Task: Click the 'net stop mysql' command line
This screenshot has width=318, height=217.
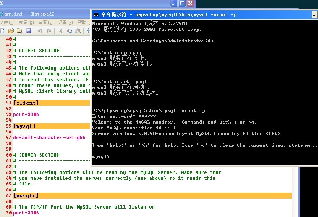Action: (x=118, y=53)
